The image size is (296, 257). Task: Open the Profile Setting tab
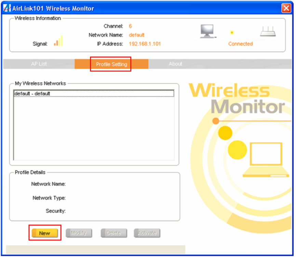[111, 64]
